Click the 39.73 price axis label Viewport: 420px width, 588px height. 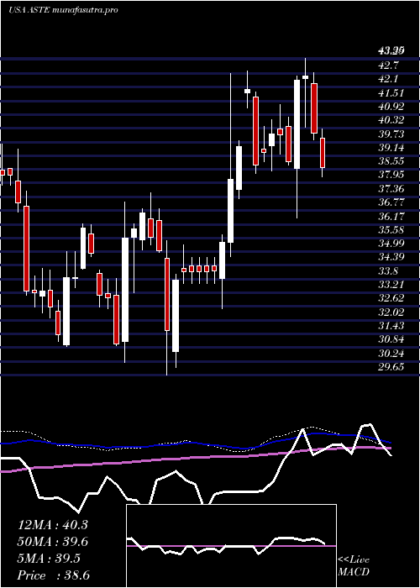coord(390,134)
